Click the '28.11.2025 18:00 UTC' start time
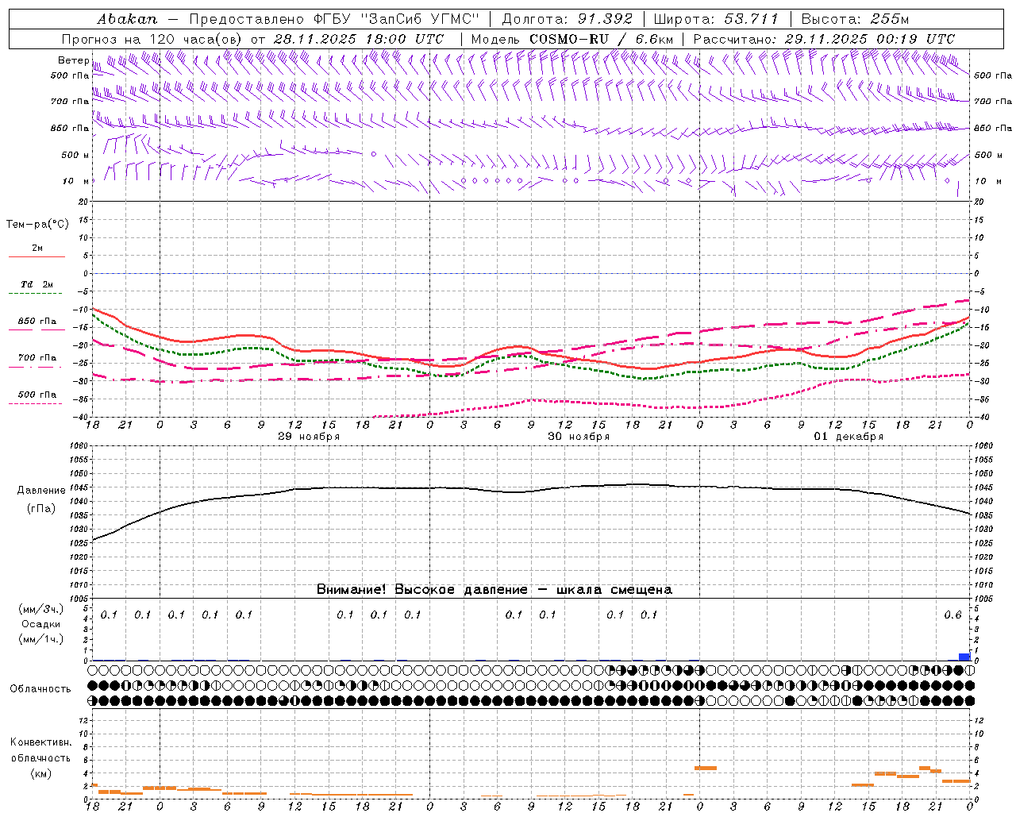 click(x=358, y=39)
